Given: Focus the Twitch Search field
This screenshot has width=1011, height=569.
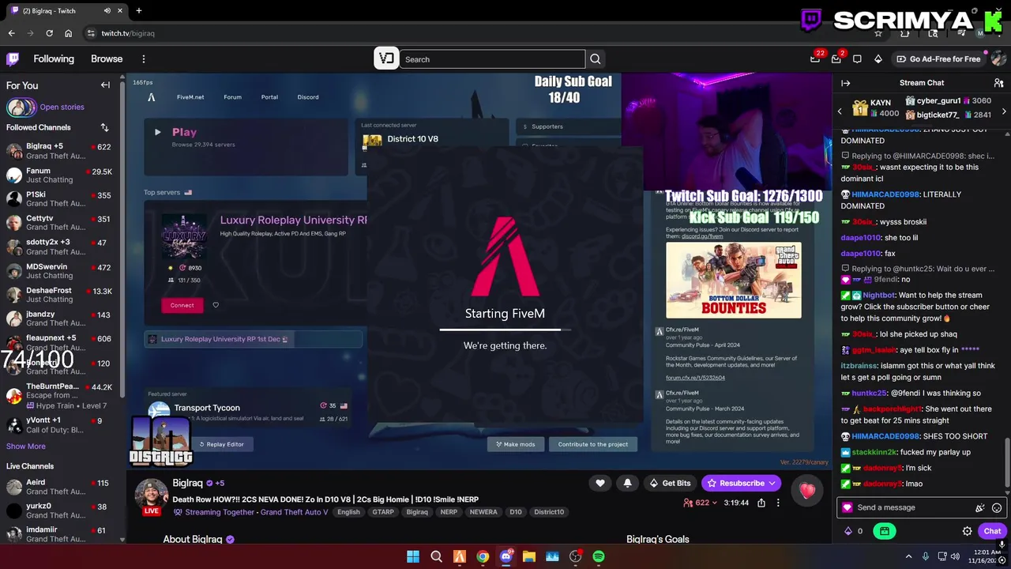Looking at the screenshot, I should click(x=492, y=59).
